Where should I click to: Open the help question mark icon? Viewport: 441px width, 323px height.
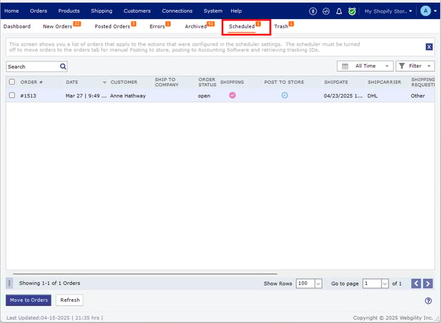(428, 300)
